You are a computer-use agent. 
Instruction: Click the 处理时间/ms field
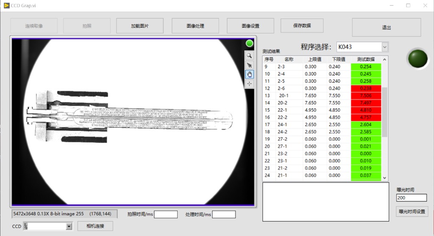224,214
